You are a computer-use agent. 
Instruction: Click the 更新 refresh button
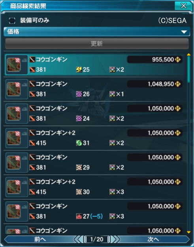pos(97,44)
